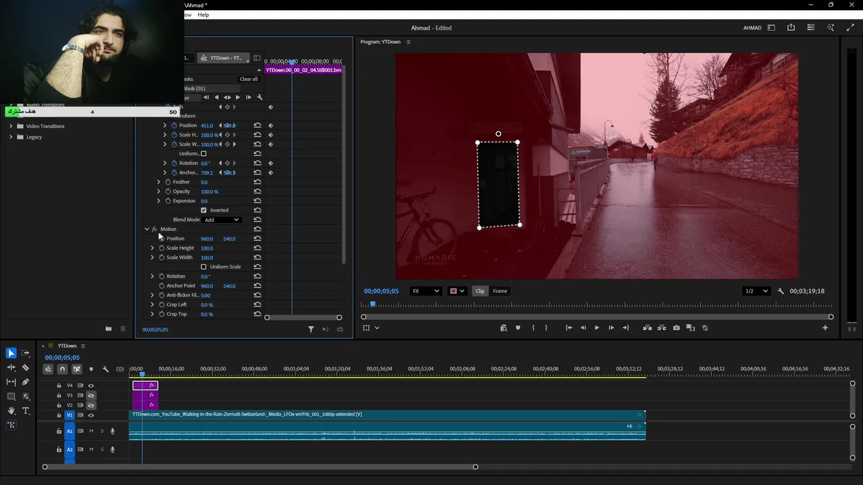Click the Effect Controls filter funnel icon
The image size is (863, 485).
pyautogui.click(x=311, y=329)
